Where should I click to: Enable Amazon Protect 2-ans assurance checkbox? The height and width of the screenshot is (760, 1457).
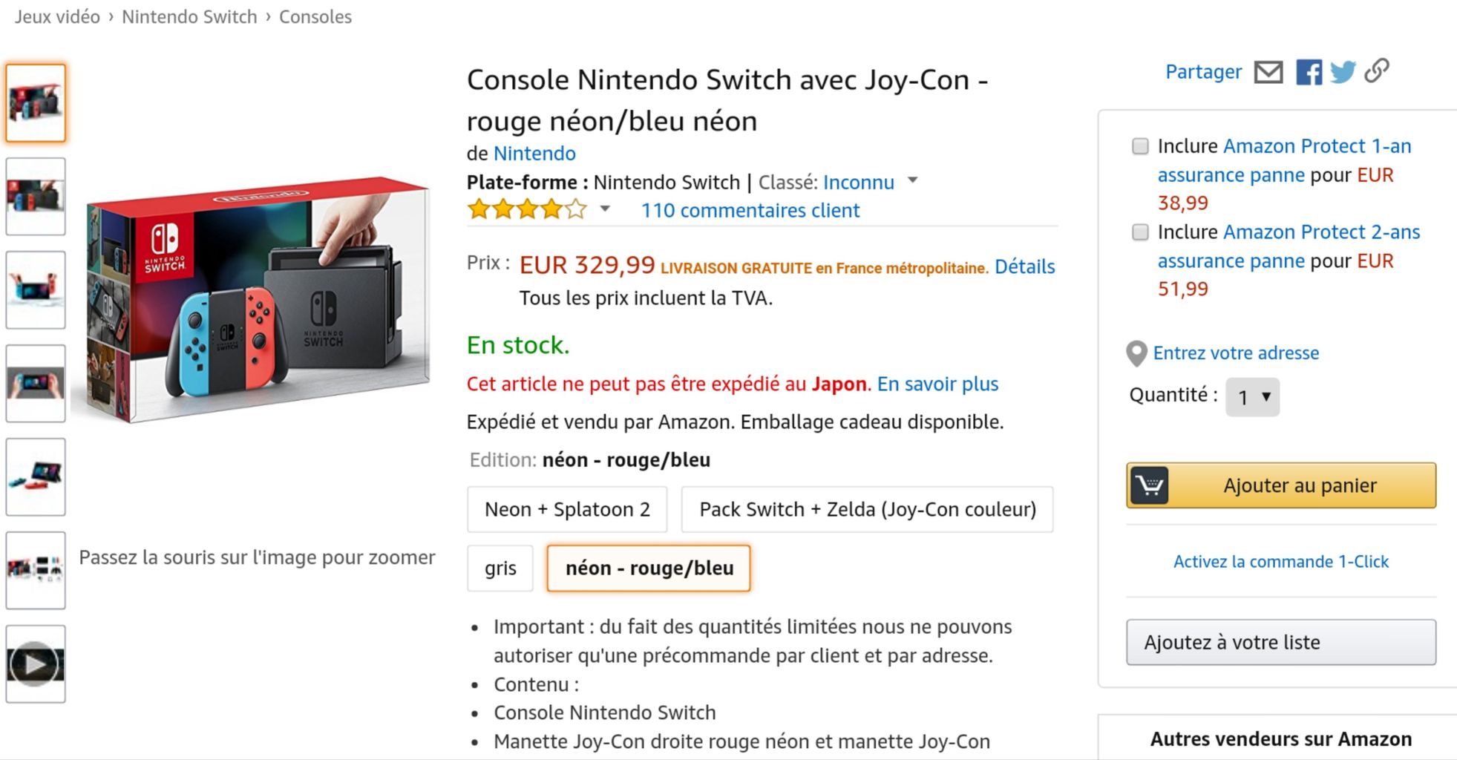point(1140,232)
